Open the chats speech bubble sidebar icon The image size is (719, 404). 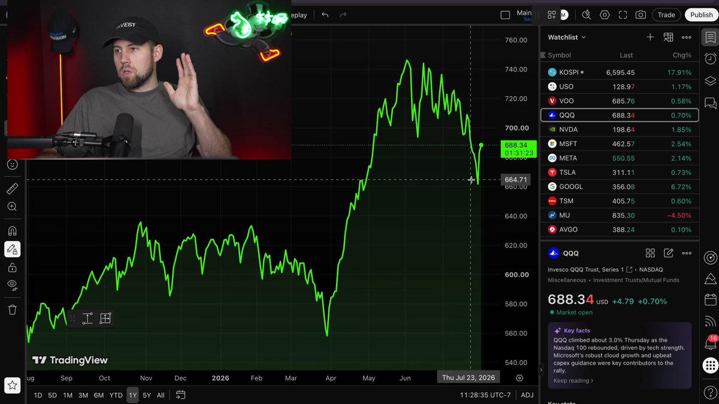(x=710, y=103)
